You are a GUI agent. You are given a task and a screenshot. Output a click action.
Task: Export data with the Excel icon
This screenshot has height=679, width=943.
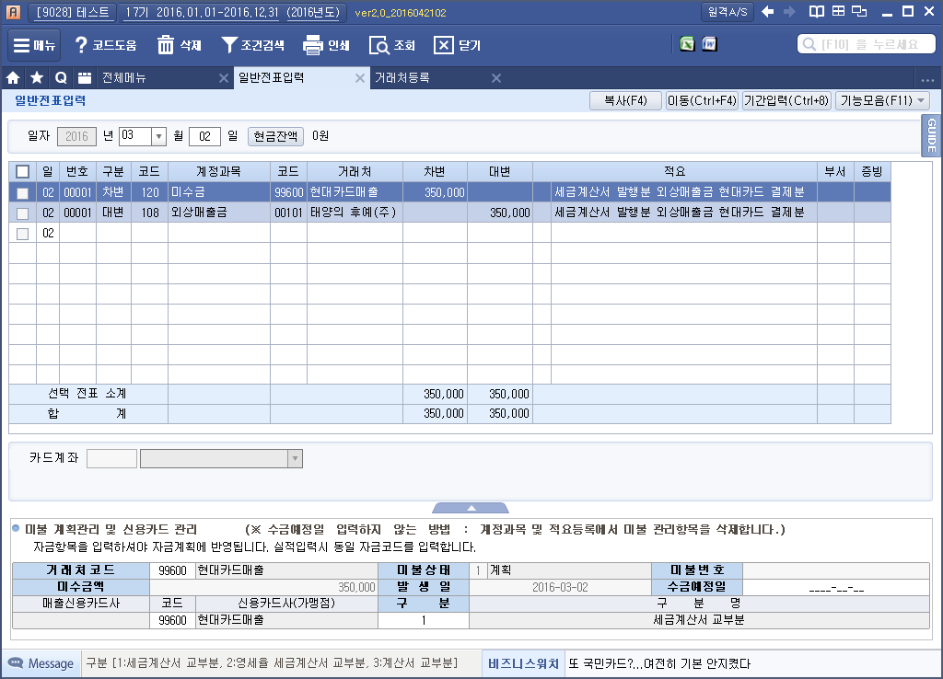pyautogui.click(x=687, y=44)
